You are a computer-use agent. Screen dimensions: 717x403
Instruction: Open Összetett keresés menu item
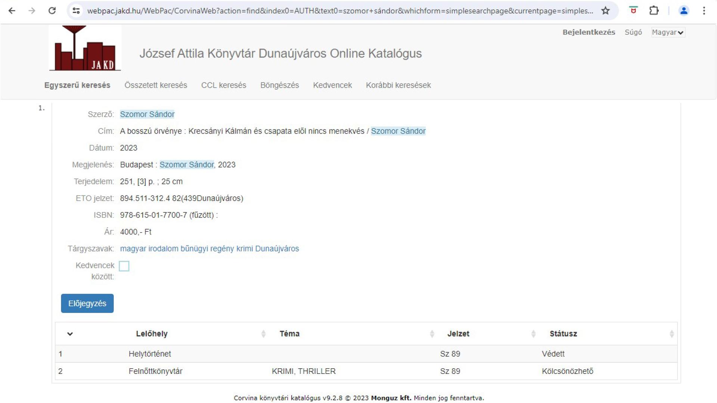pos(156,85)
